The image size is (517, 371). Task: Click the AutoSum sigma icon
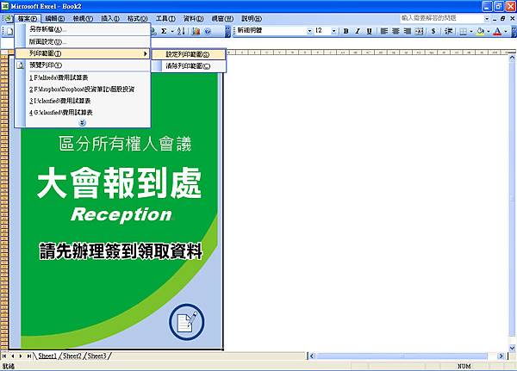[x=164, y=31]
